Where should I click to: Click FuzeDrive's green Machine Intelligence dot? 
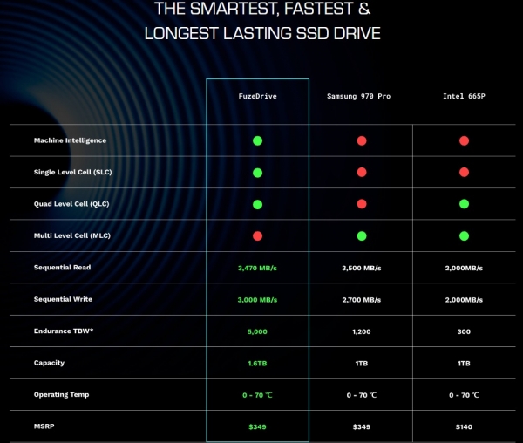click(x=257, y=140)
